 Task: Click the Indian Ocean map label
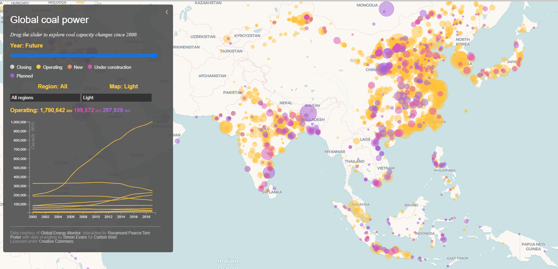click(x=228, y=264)
